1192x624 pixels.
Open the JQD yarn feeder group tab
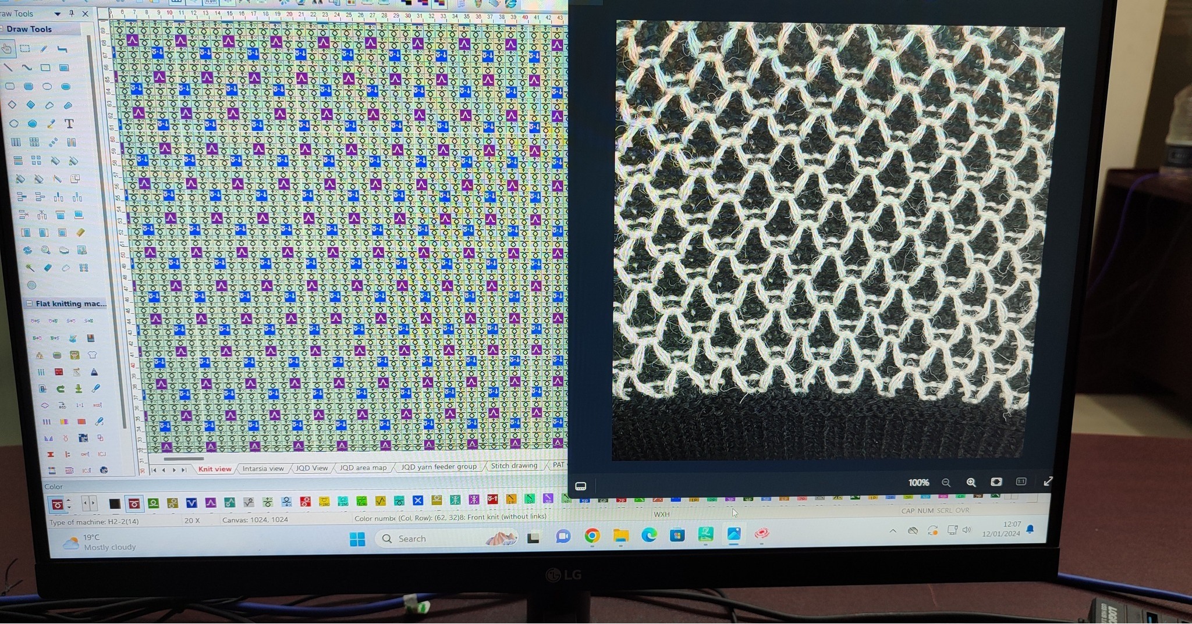(x=439, y=466)
